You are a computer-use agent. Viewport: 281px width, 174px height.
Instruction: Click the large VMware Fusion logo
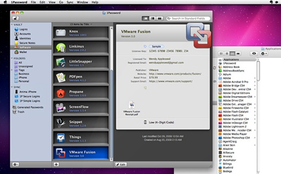199,35
